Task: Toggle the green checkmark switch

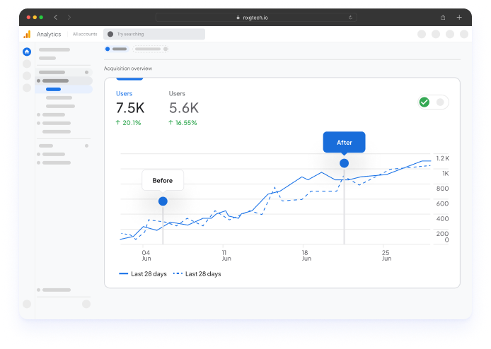Action: [432, 102]
